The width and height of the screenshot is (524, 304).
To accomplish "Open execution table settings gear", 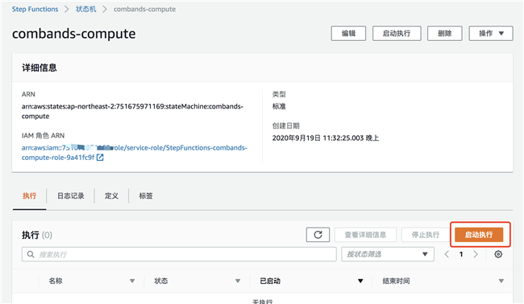I will pyautogui.click(x=498, y=254).
